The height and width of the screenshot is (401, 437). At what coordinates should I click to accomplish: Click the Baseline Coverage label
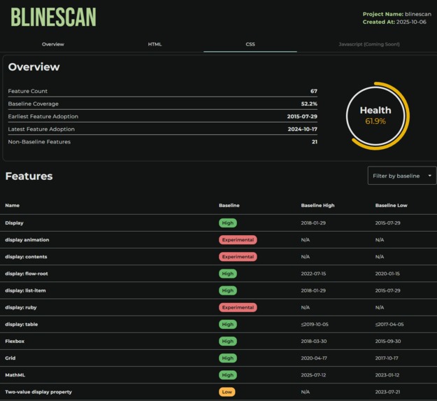coord(33,104)
